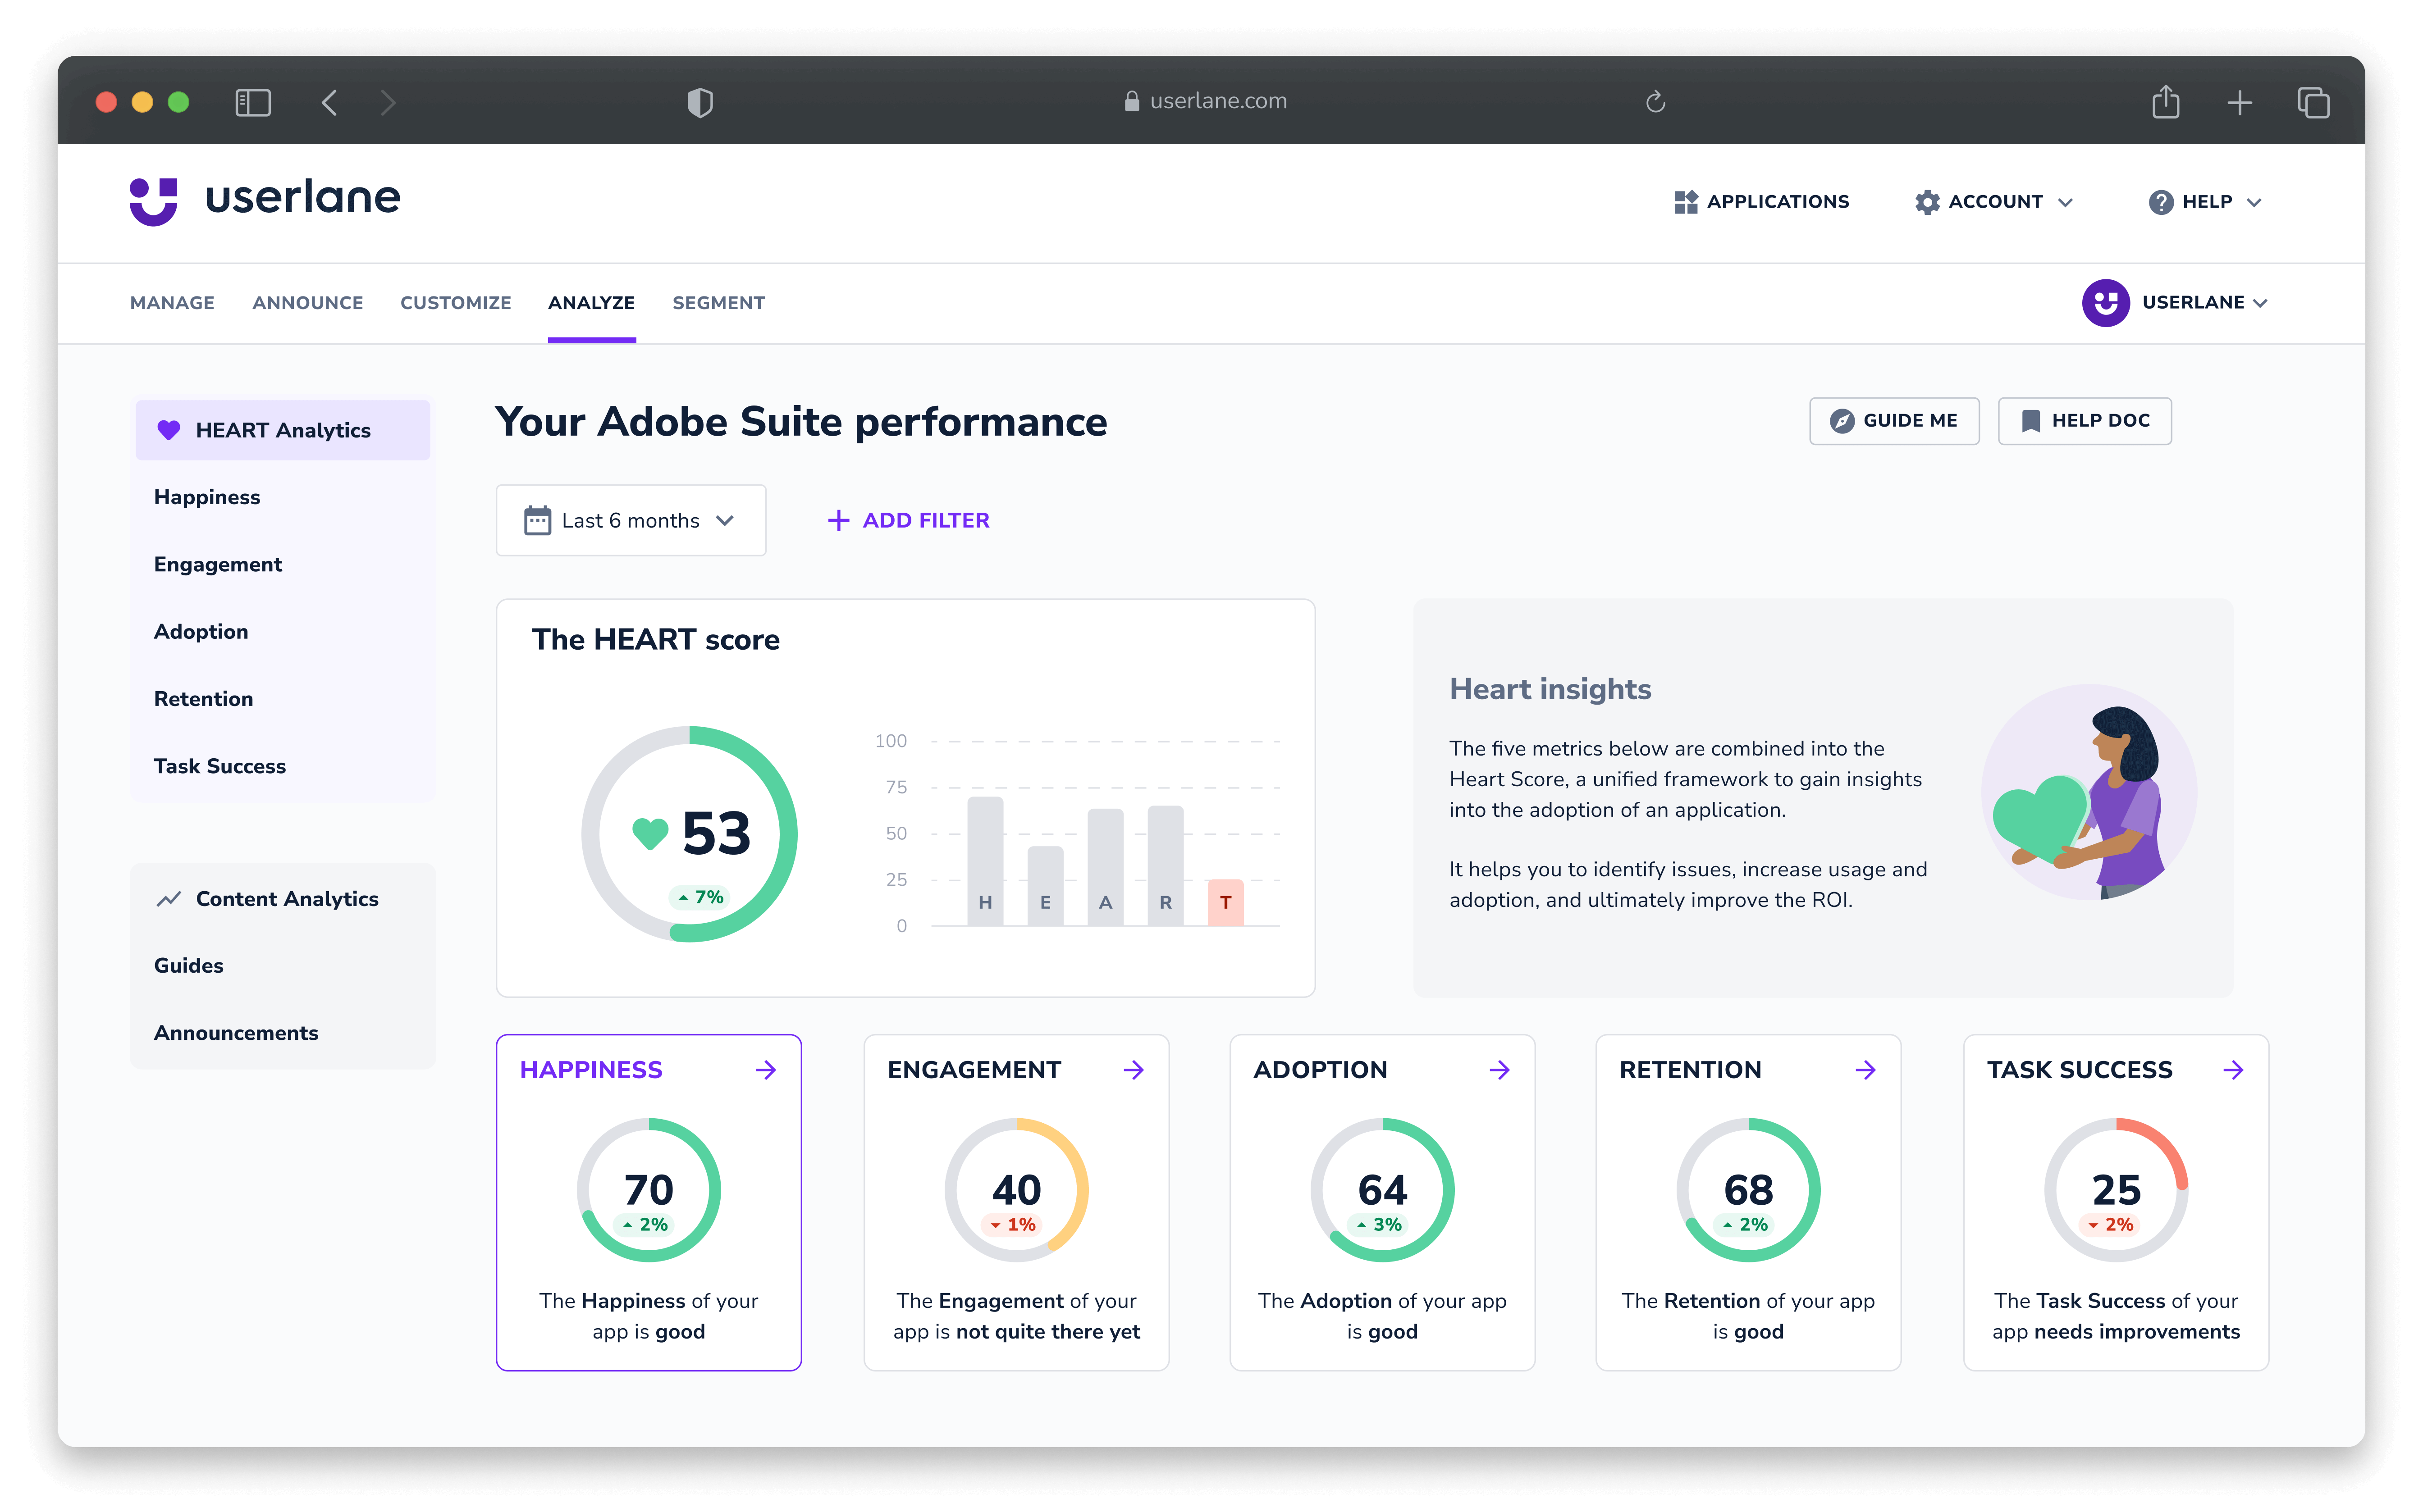Click the R bar in the HEART chart
Screen dimensions: 2423x1512
(x=1166, y=866)
